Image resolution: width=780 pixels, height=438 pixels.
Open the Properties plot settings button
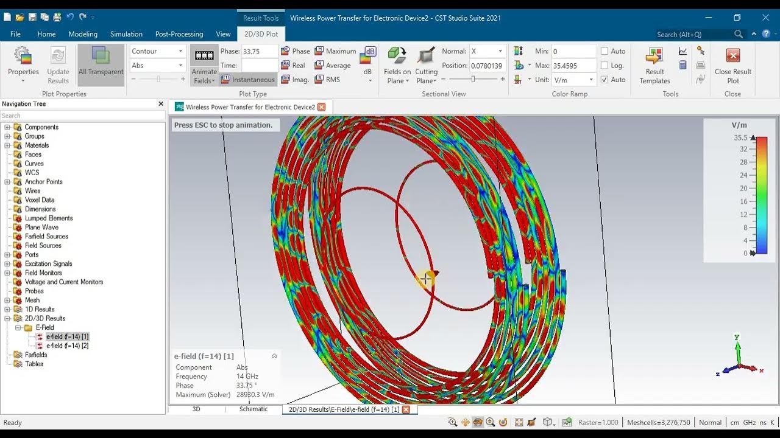tap(23, 65)
